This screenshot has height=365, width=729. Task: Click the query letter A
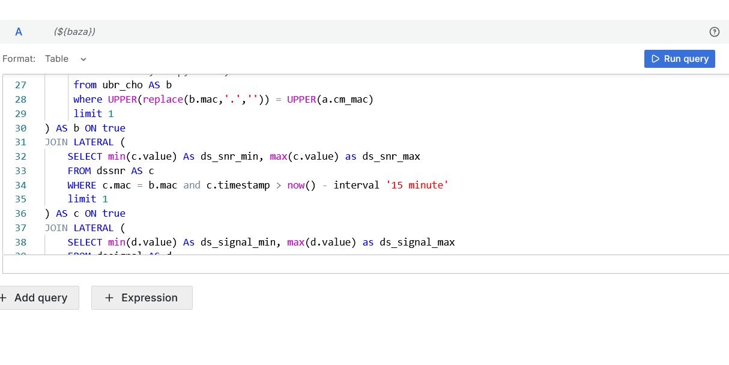pos(19,32)
